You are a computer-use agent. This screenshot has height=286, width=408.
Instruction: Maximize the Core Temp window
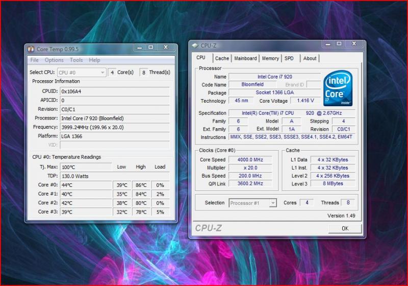click(150, 47)
